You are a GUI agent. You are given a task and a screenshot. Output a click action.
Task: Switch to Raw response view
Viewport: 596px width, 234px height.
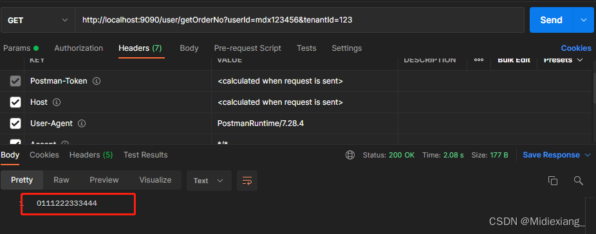(62, 180)
